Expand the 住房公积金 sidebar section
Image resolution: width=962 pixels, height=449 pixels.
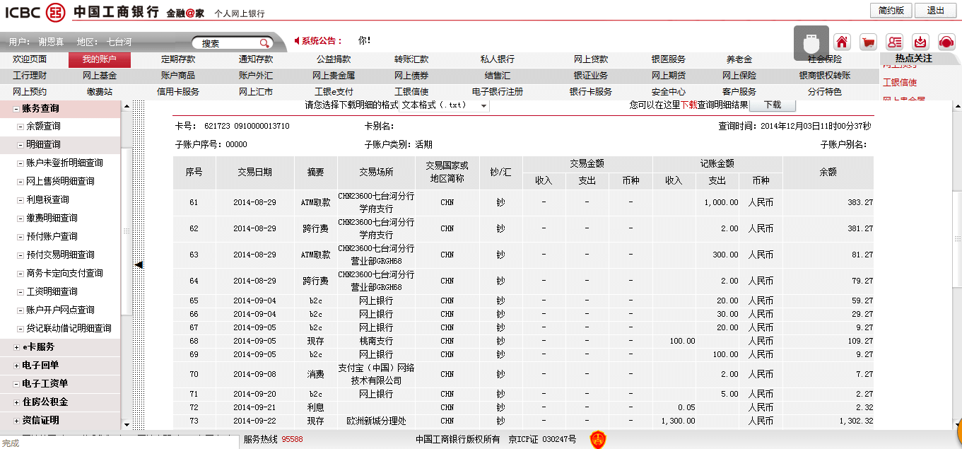click(x=16, y=402)
